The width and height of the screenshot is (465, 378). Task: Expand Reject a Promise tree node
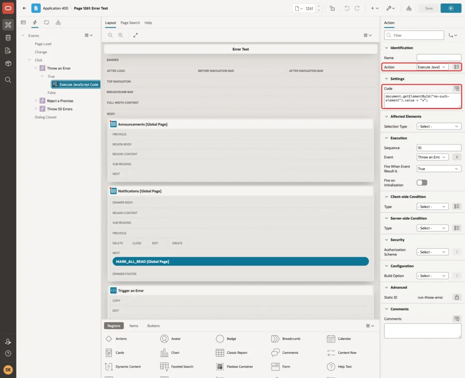tap(36, 100)
